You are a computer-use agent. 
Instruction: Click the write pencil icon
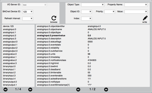click(x=145, y=18)
